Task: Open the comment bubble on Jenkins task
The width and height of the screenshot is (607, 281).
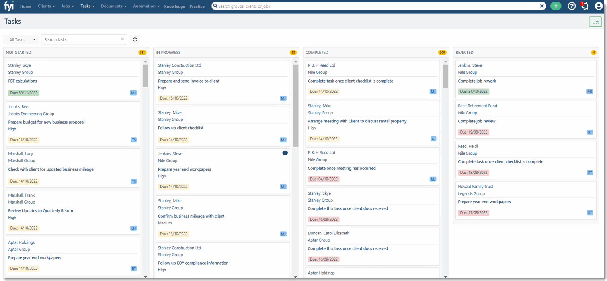Action: tap(285, 153)
